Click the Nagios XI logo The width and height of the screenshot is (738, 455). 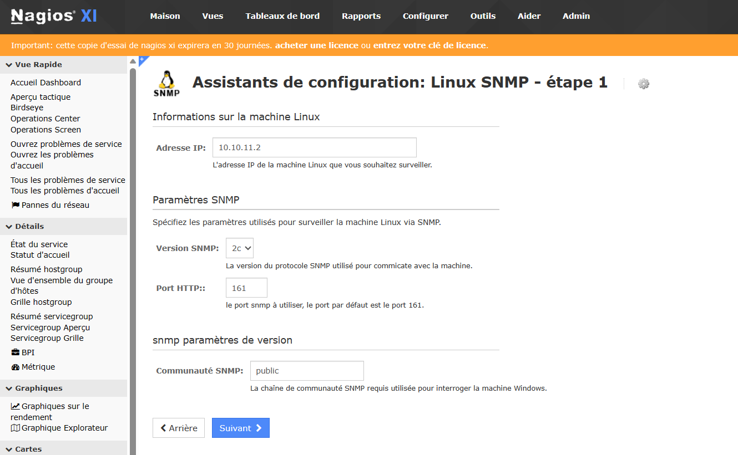(x=54, y=16)
